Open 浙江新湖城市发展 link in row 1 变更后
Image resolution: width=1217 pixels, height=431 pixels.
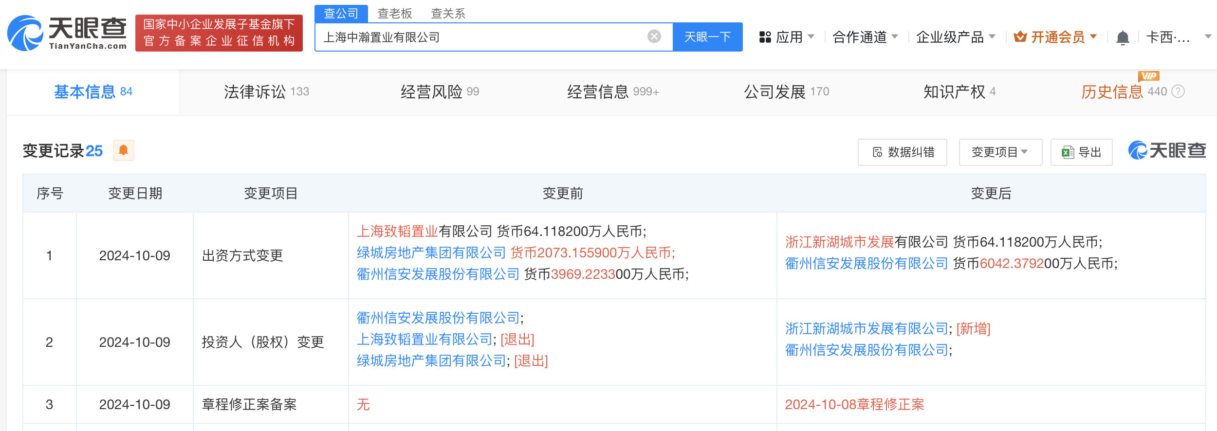coord(840,242)
